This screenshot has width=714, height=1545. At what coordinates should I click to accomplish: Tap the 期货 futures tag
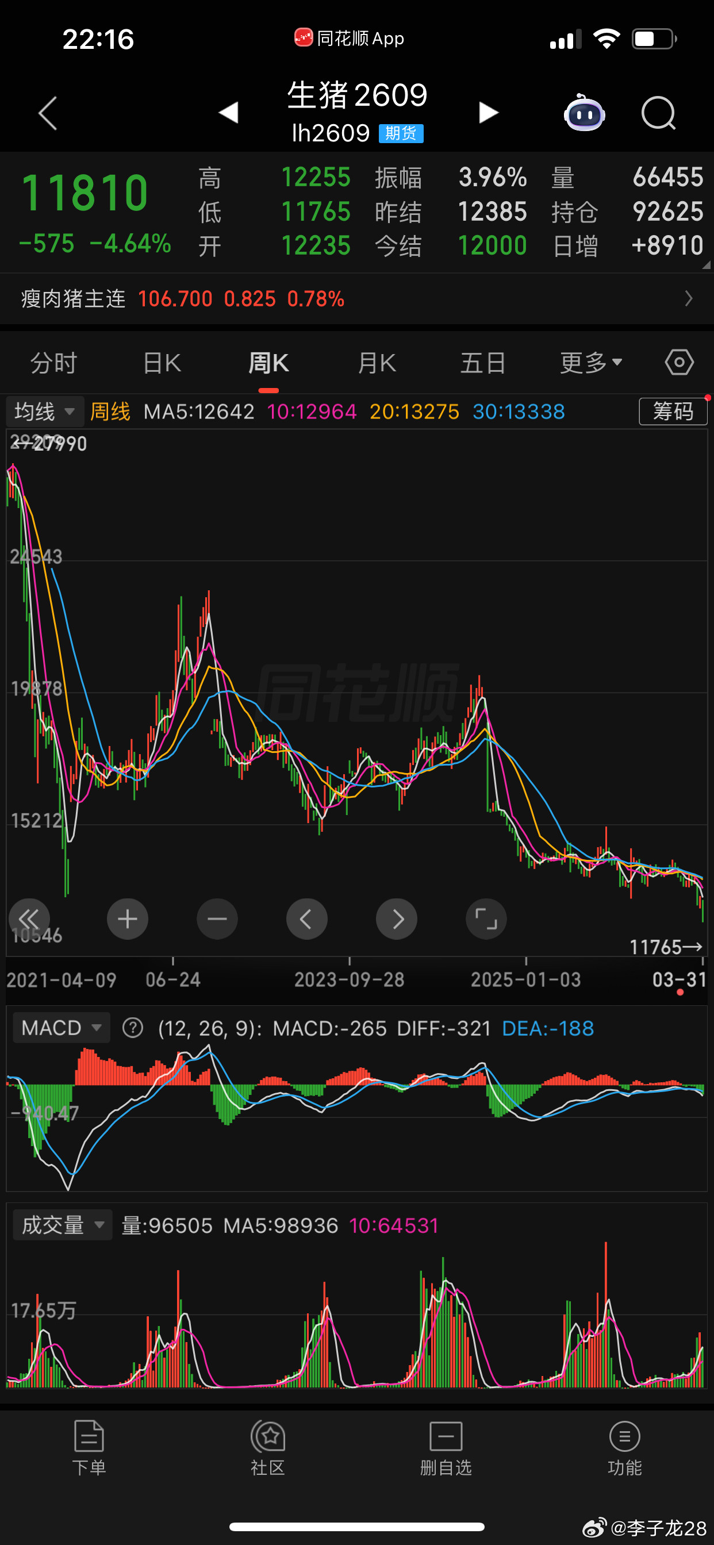click(x=401, y=133)
